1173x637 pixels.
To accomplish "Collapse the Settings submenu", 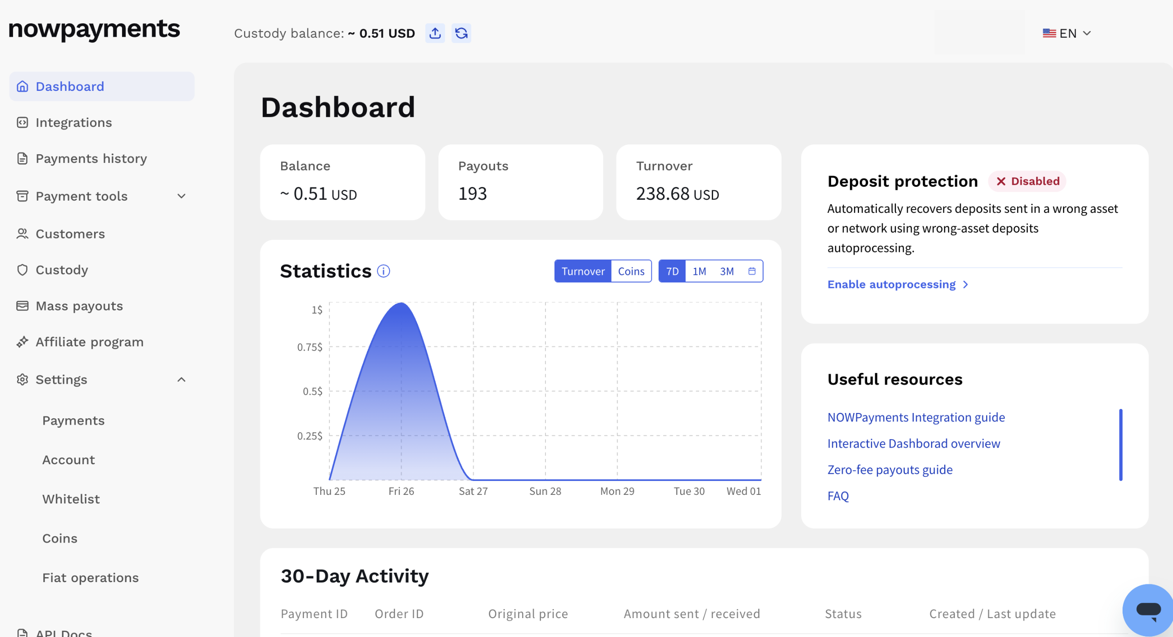I will [181, 380].
